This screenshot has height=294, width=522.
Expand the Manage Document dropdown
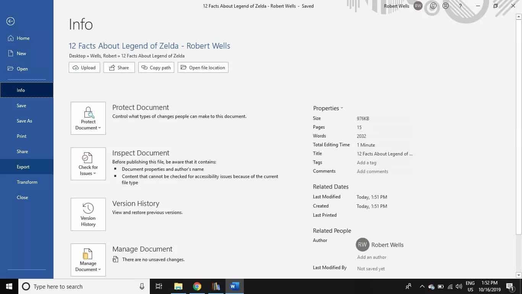point(88,260)
